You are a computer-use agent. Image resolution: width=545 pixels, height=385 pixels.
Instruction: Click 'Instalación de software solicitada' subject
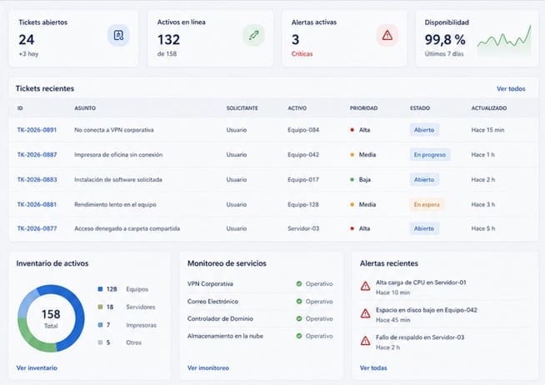click(118, 180)
